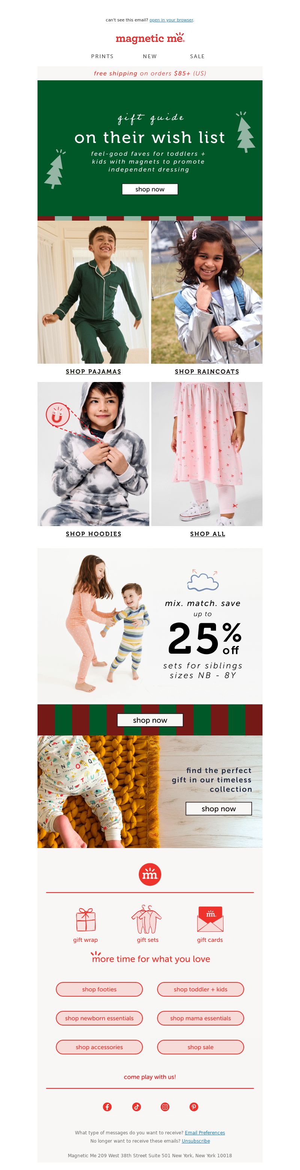The width and height of the screenshot is (300, 1170).
Task: Click the gift sets onesies icon
Action: click(x=147, y=919)
